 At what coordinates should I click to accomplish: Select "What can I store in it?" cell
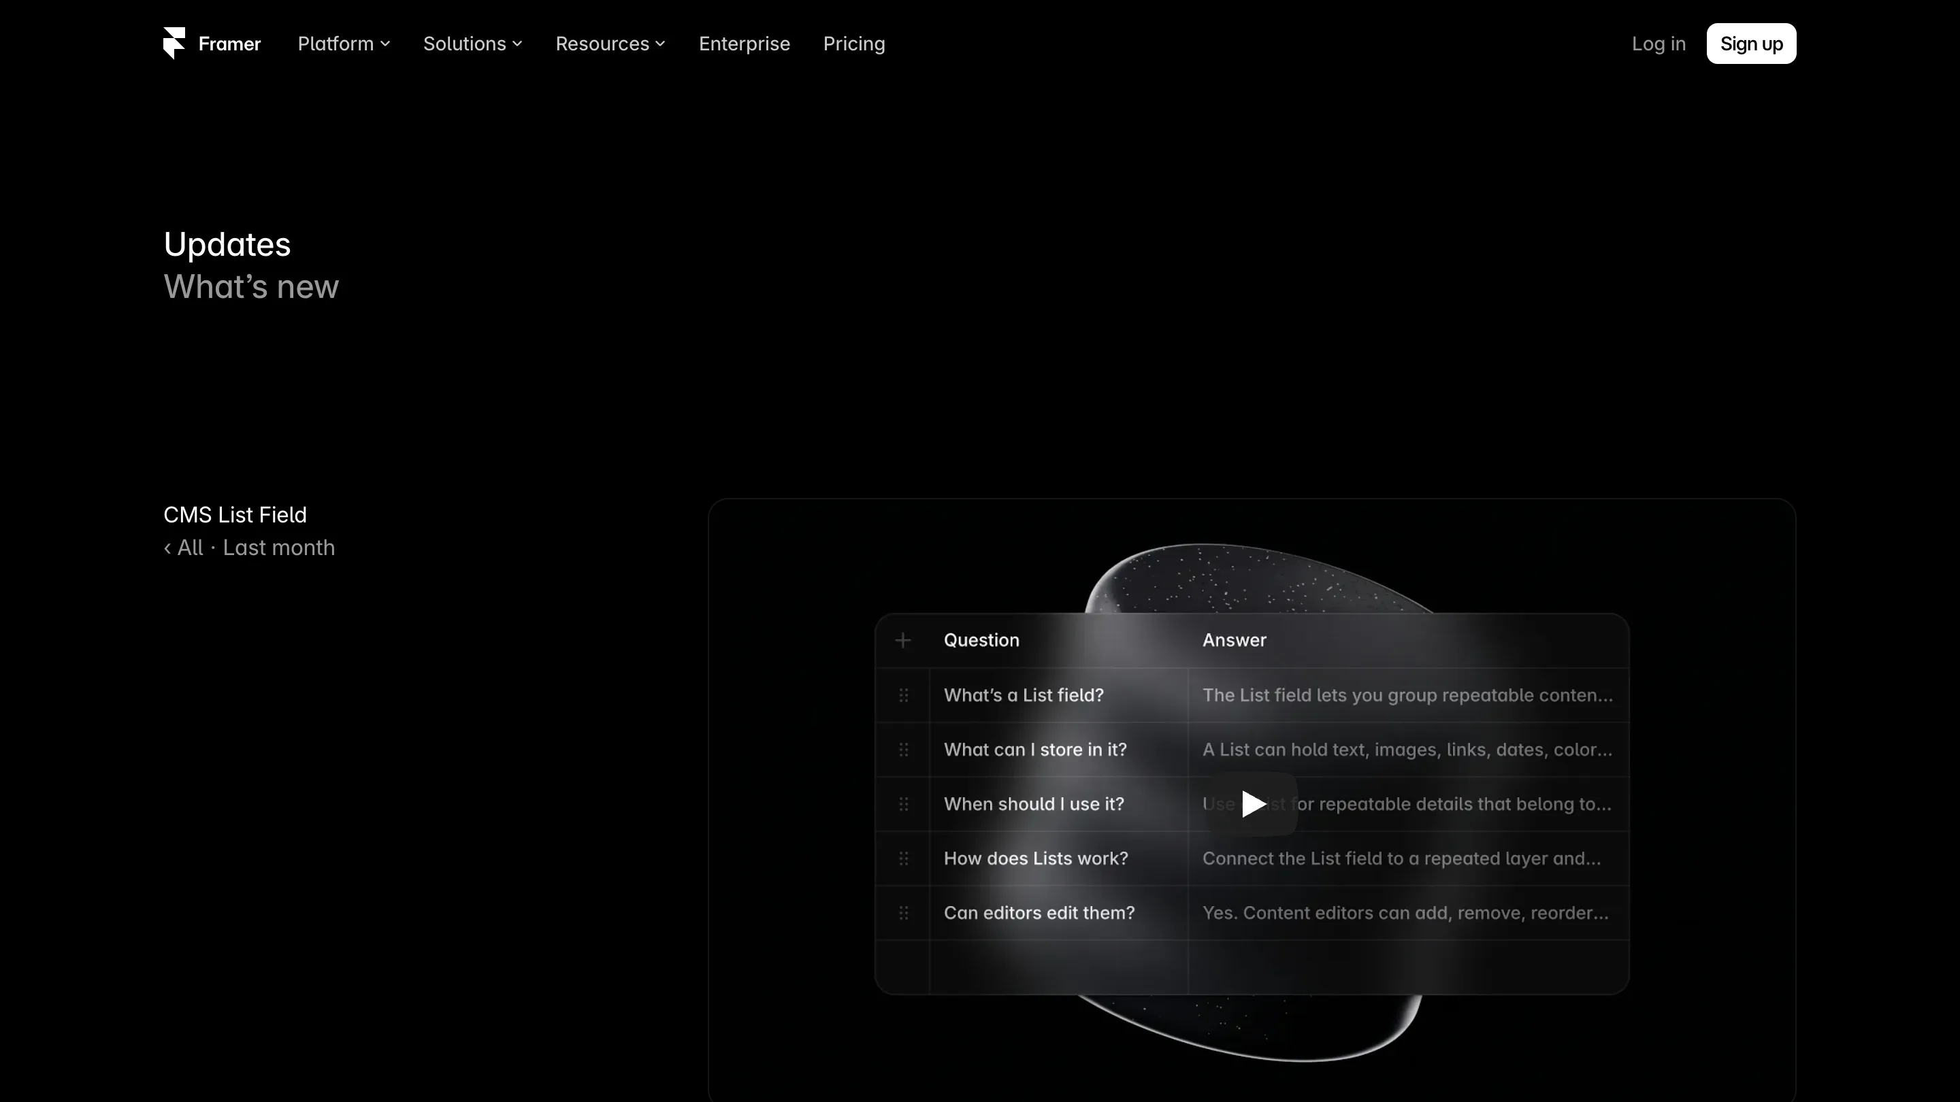coord(1058,750)
